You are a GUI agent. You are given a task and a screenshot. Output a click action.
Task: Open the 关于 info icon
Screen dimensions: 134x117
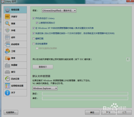[x=8, y=93]
